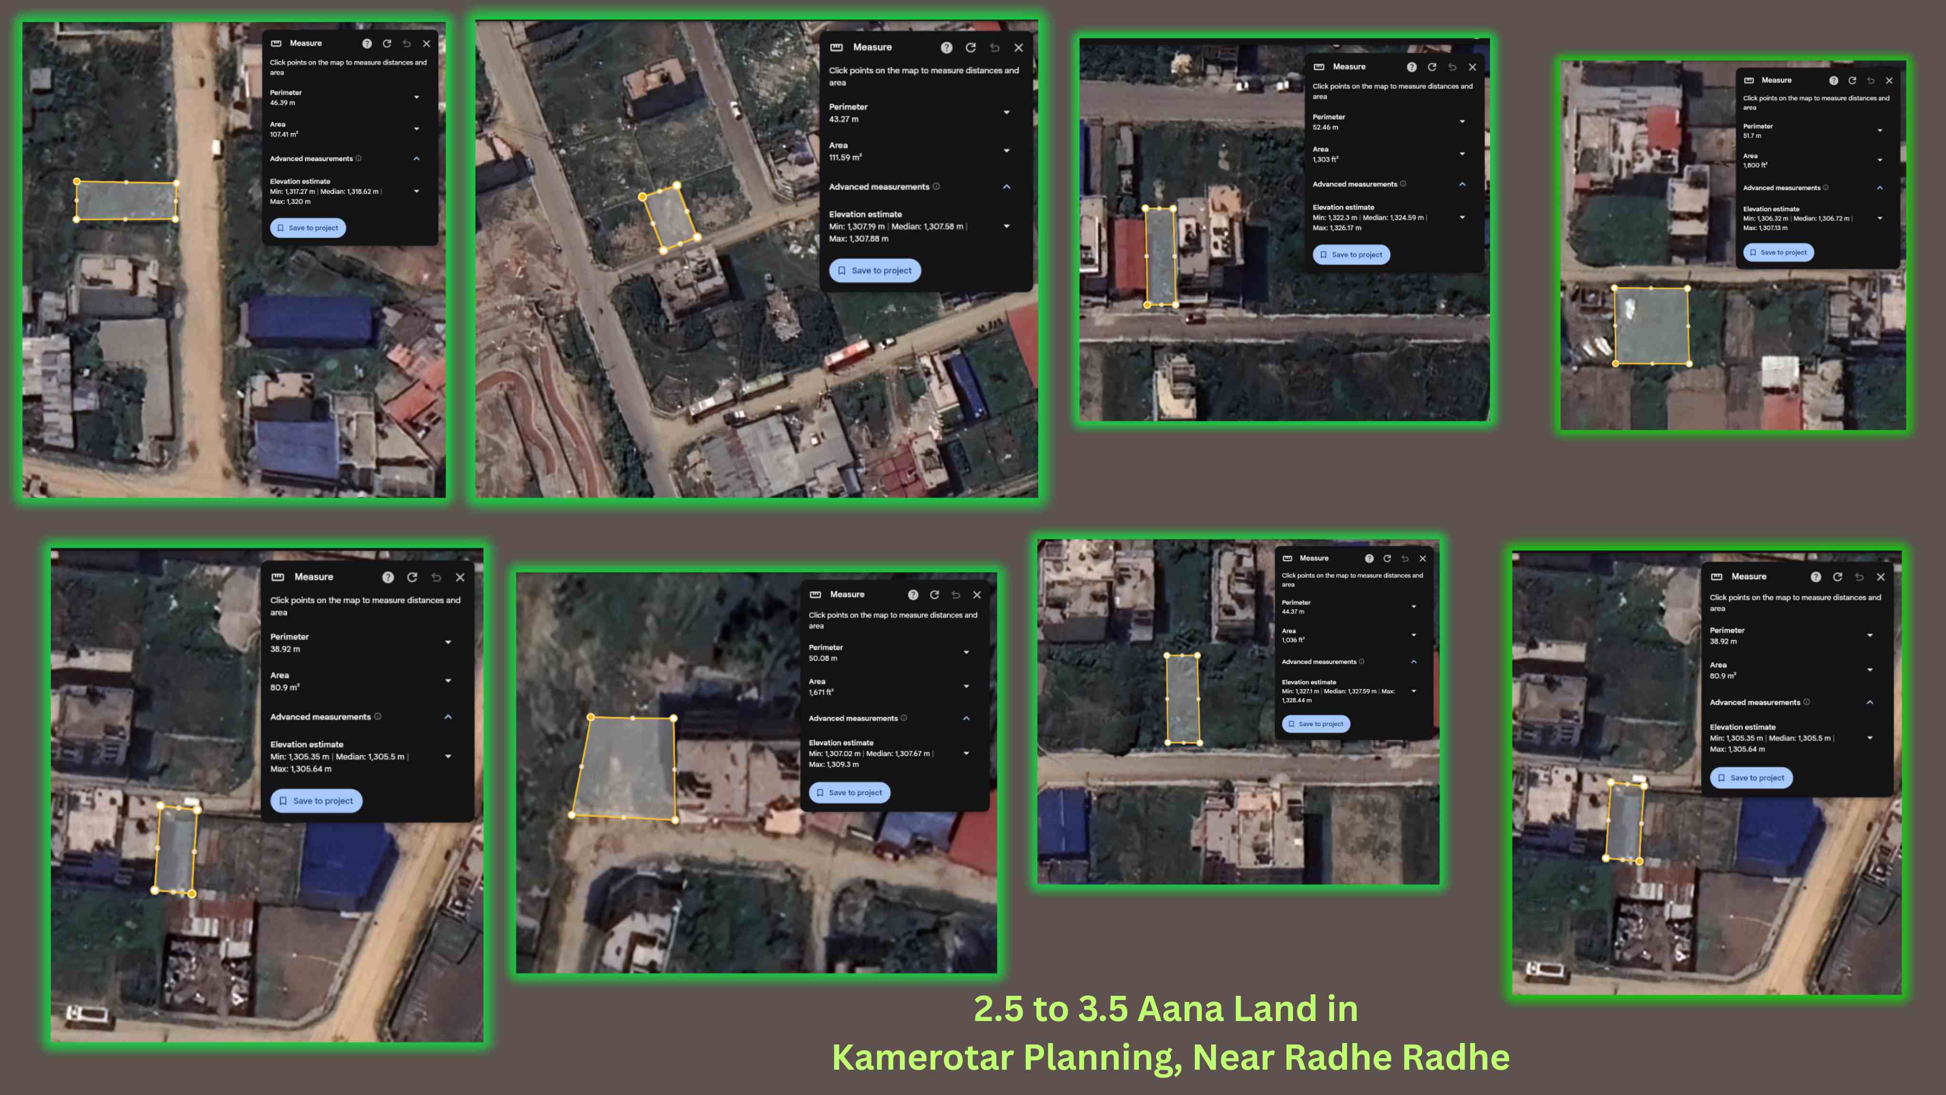Click help icon in the 50.08 m perimeter panel
Viewport: 1946px width, 1095px height.
913,594
